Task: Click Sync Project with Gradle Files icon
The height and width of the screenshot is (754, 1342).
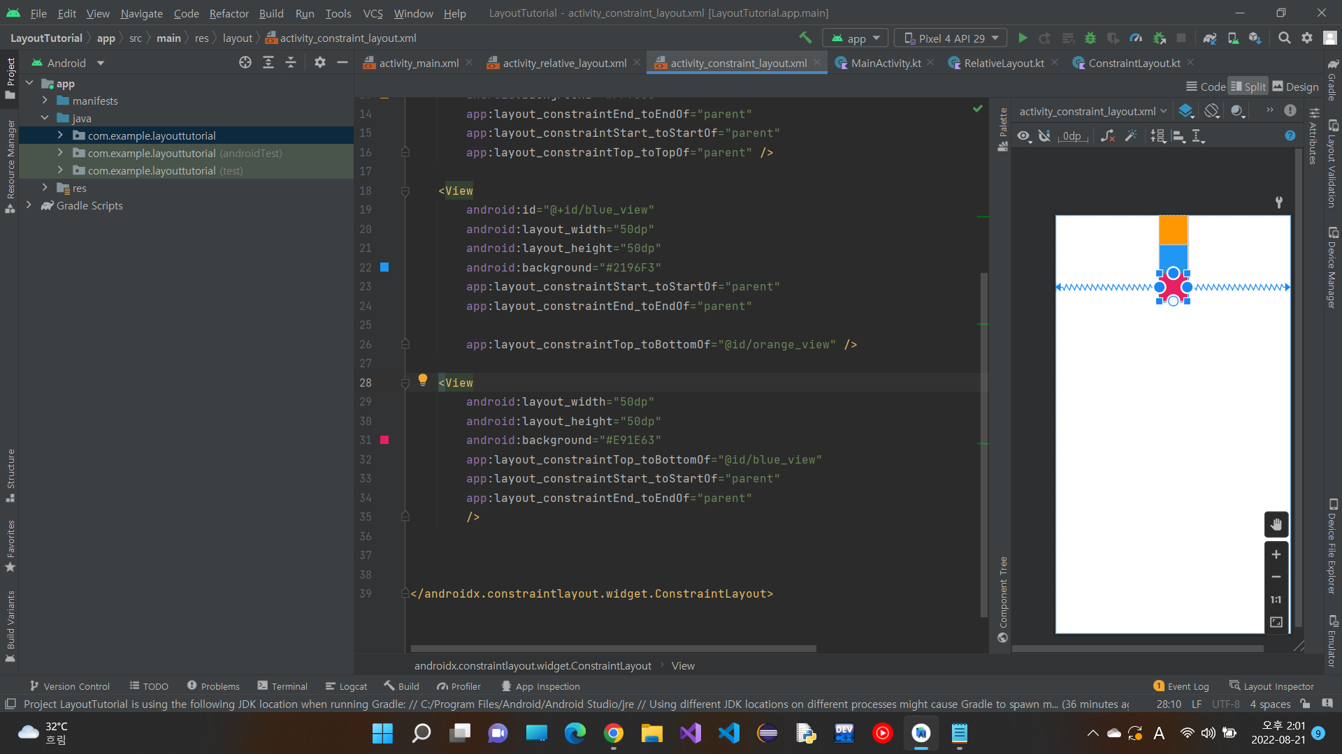Action: click(1210, 38)
